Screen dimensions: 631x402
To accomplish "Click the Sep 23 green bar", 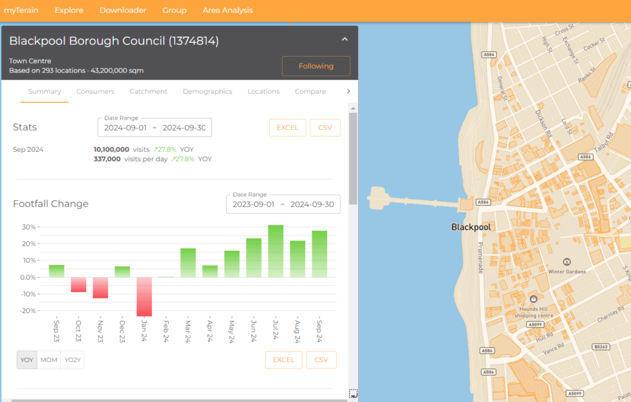I will [57, 271].
